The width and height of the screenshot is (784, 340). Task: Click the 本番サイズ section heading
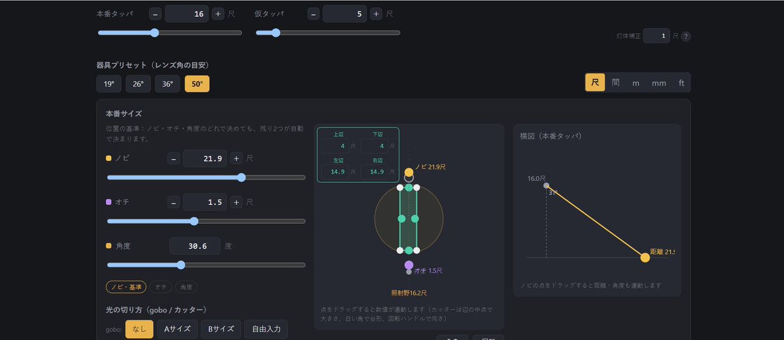tap(124, 114)
